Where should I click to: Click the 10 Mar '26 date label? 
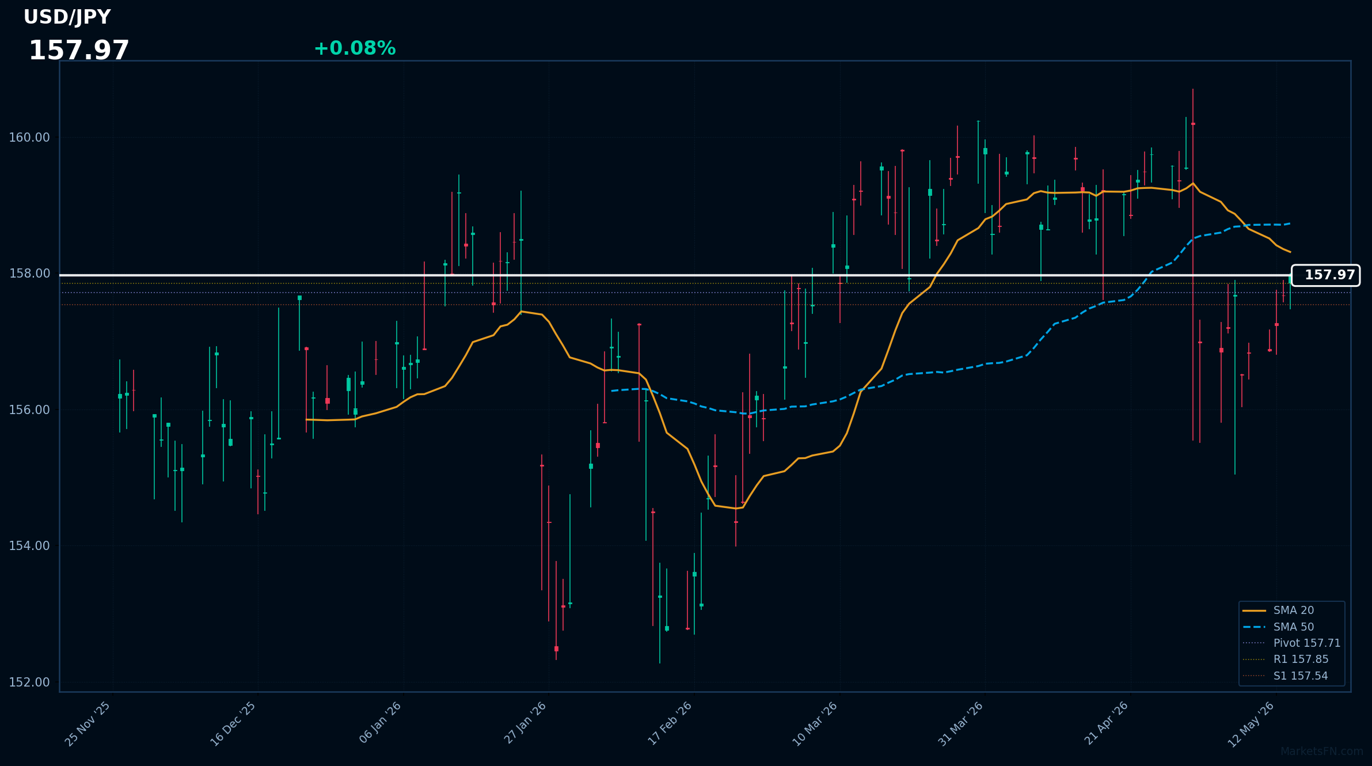(x=815, y=724)
